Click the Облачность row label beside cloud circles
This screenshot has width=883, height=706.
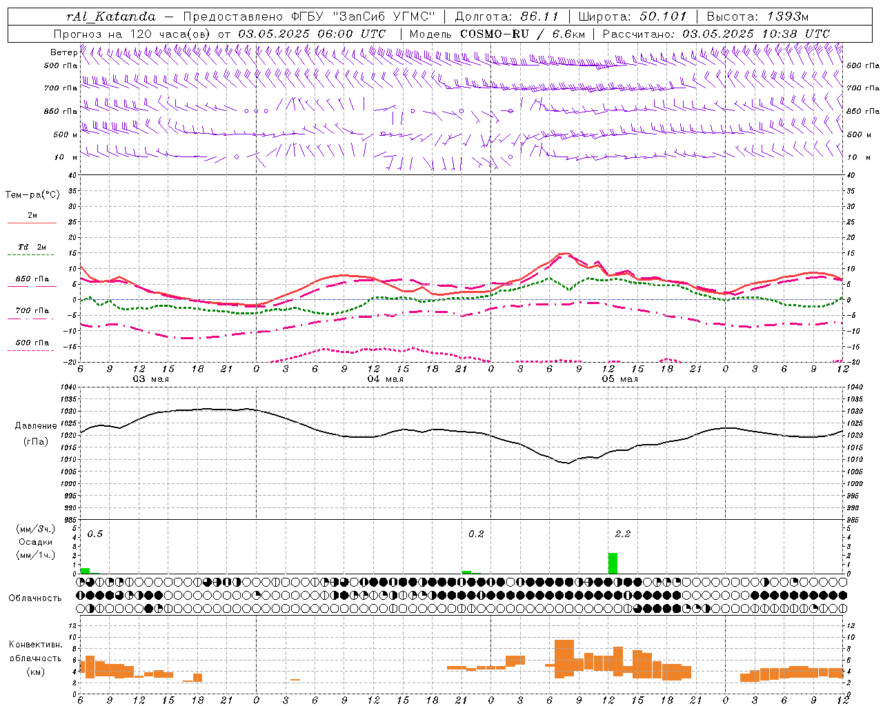35,598
